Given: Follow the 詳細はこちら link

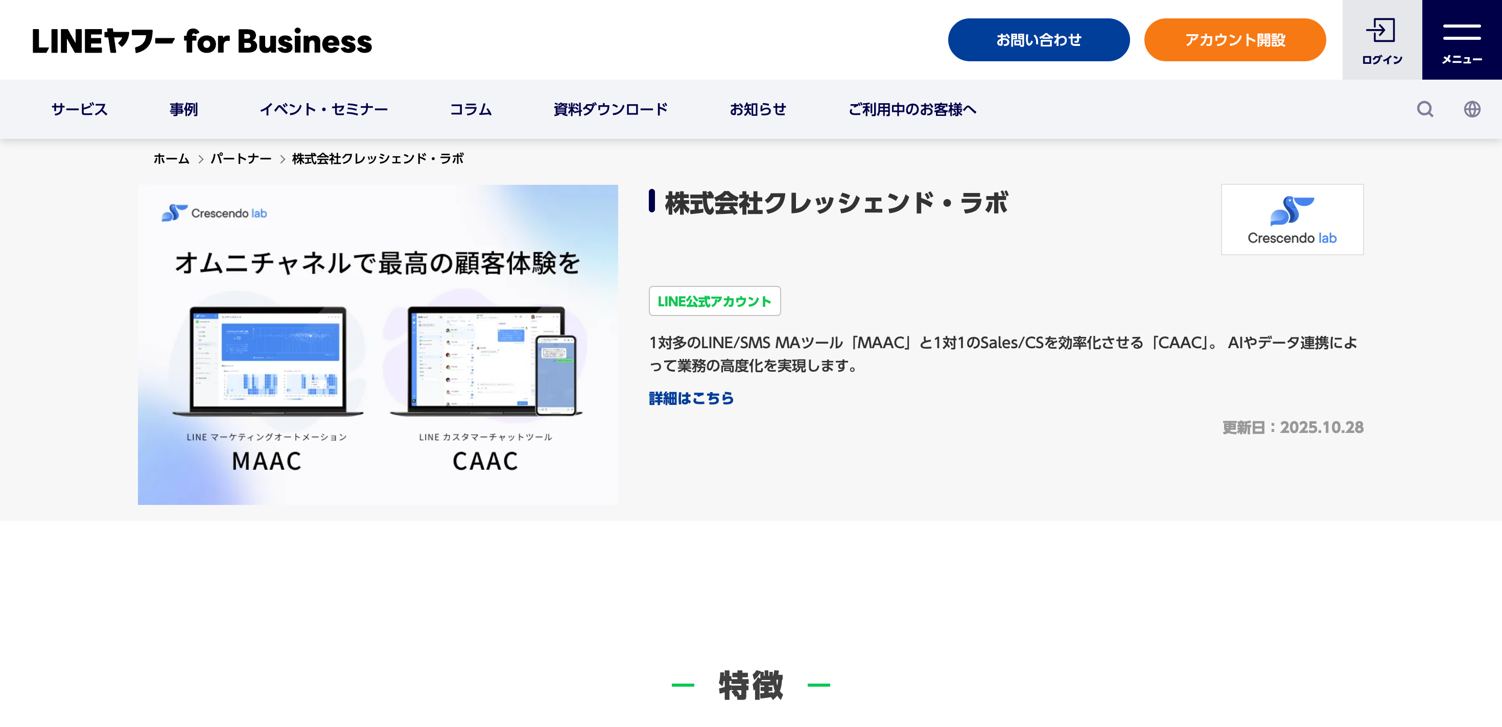Looking at the screenshot, I should tap(691, 398).
